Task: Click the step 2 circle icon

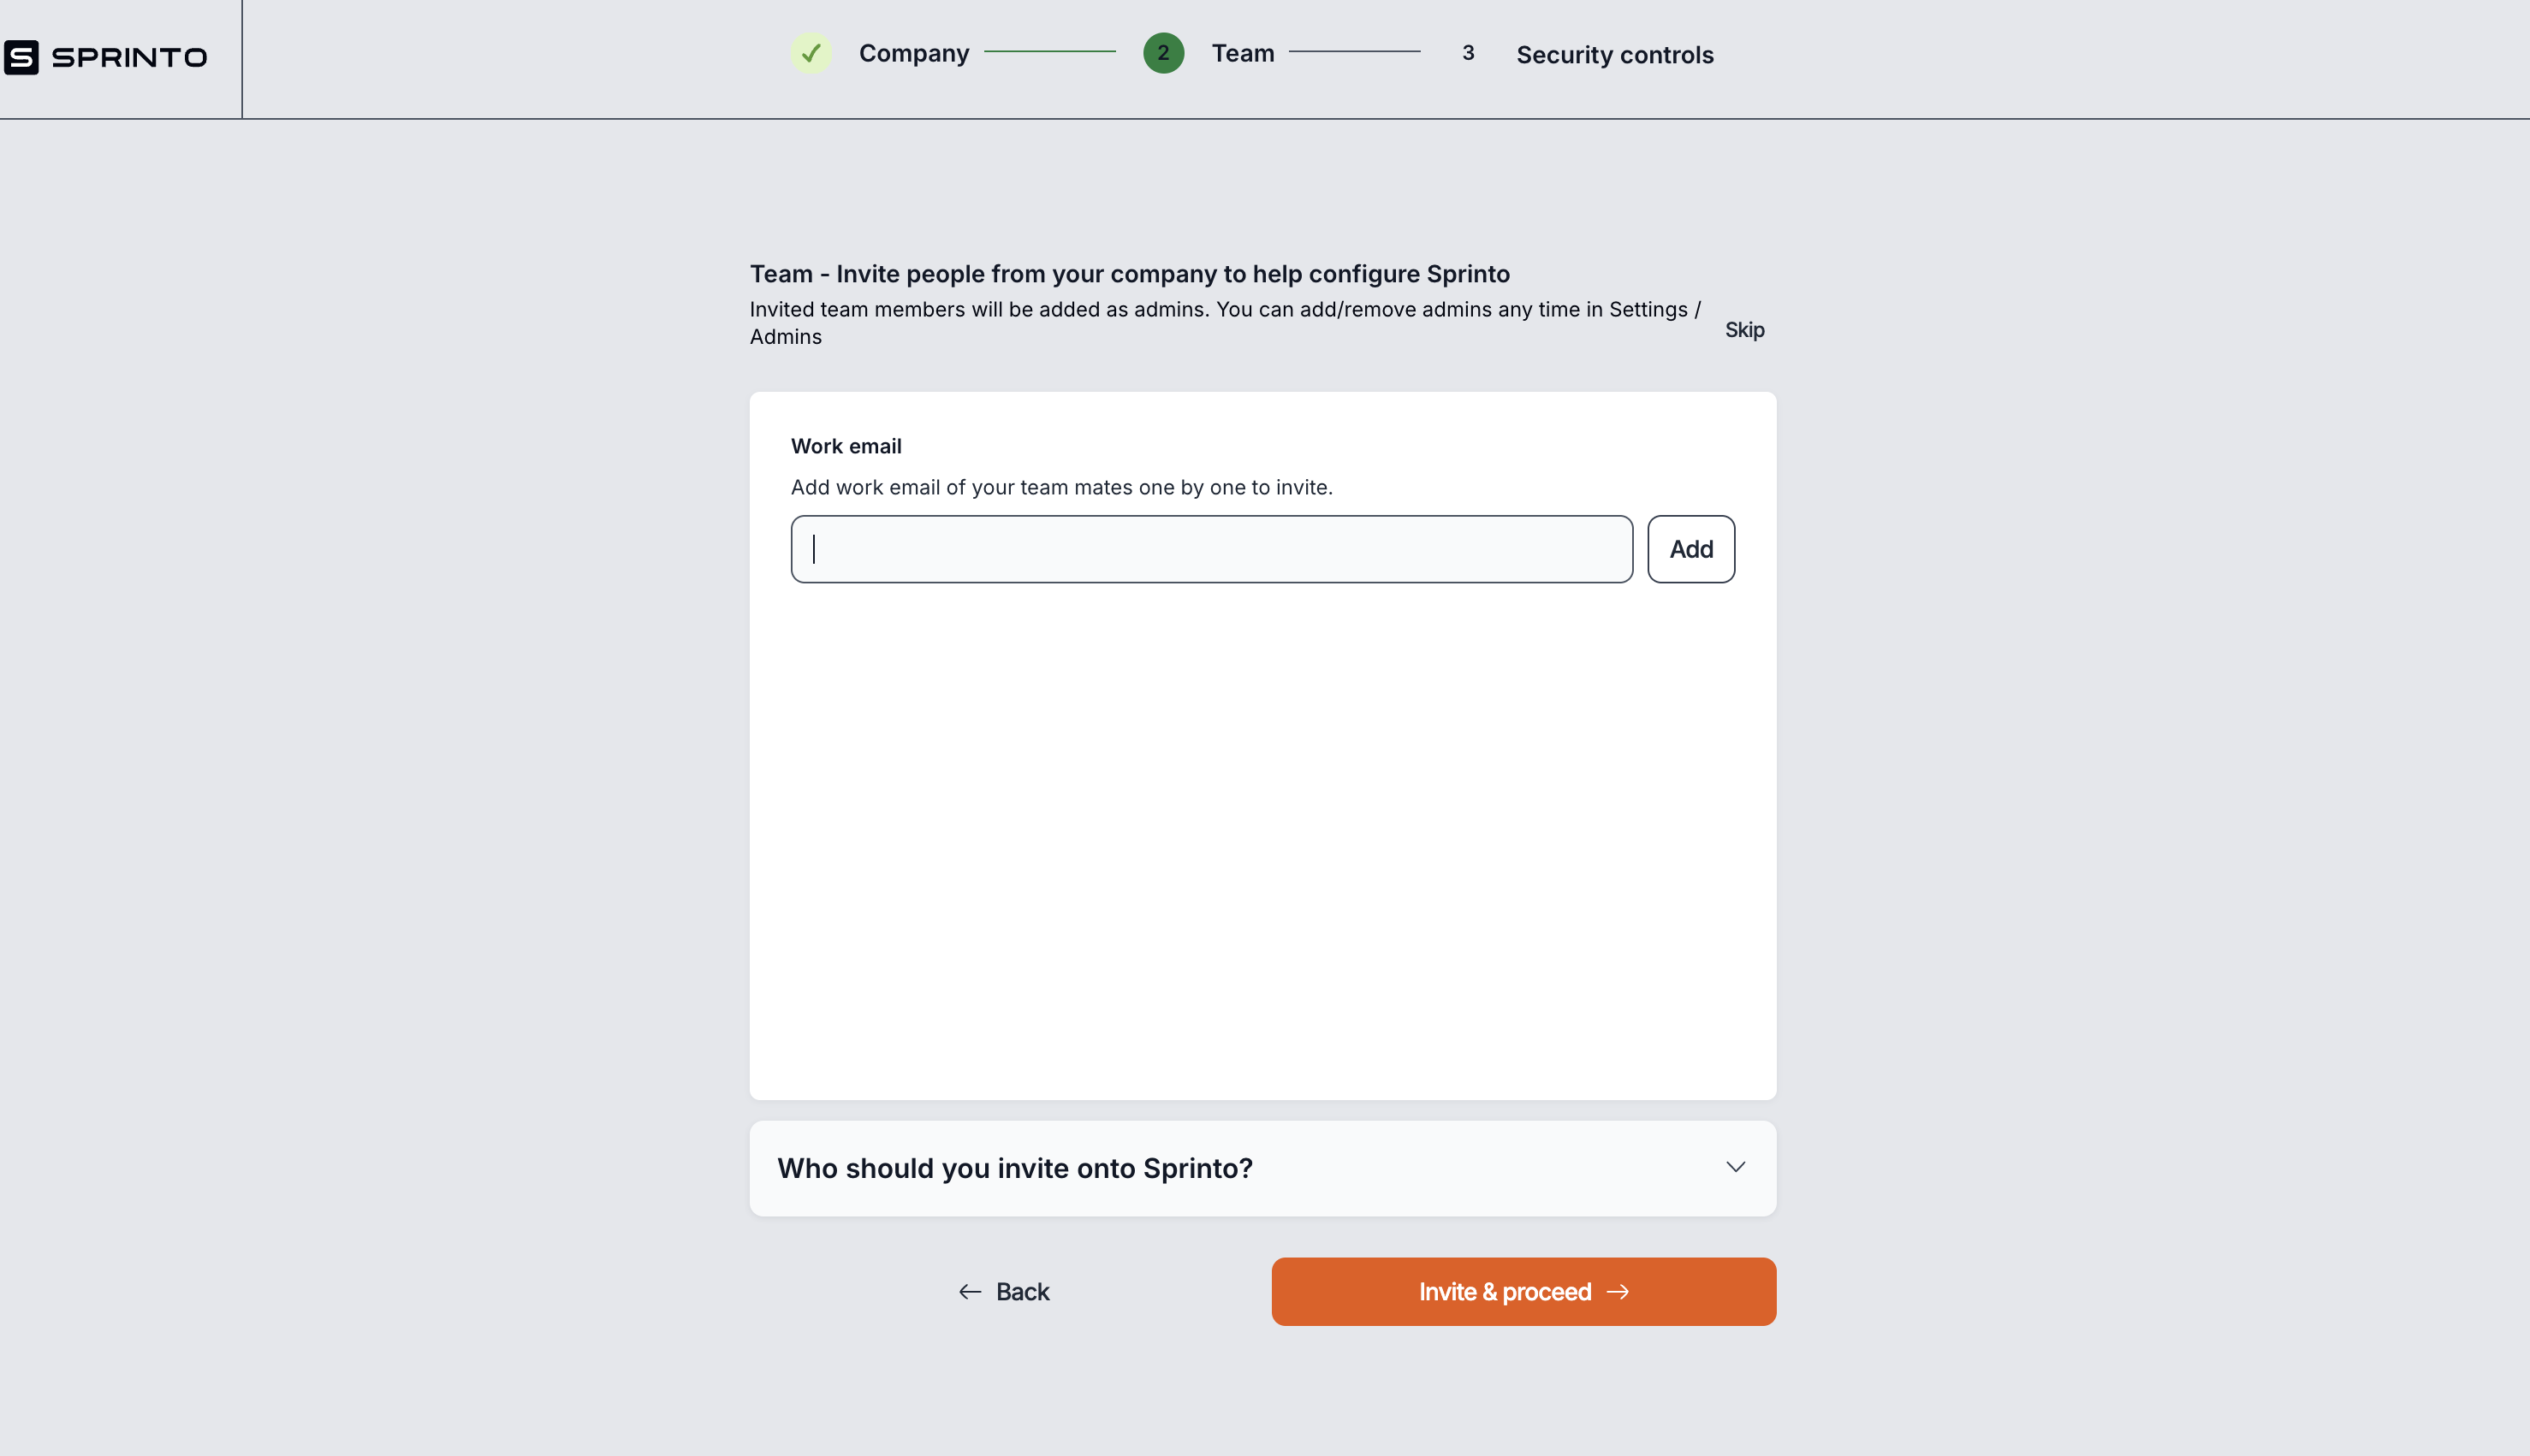Action: (x=1162, y=53)
